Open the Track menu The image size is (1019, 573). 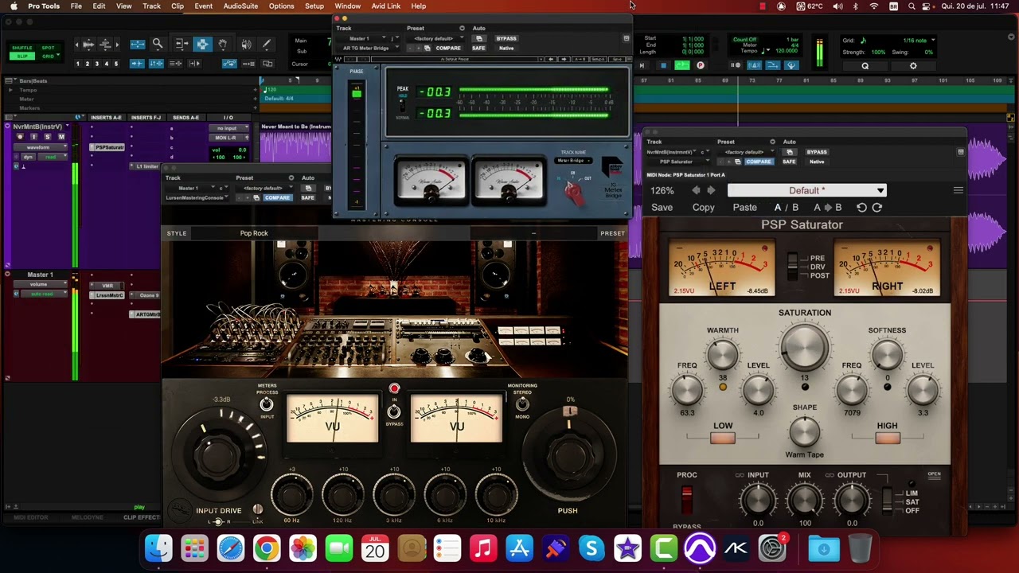(151, 6)
